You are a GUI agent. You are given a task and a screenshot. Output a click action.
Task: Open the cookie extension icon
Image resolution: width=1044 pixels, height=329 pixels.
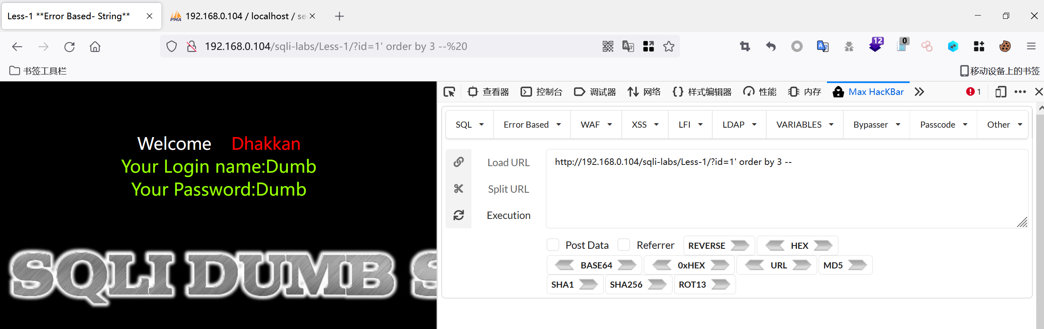click(1005, 46)
